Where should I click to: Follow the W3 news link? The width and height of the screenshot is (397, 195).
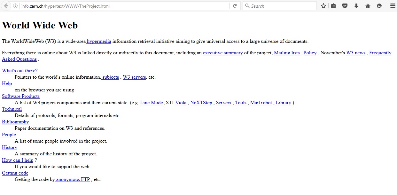[356, 53]
